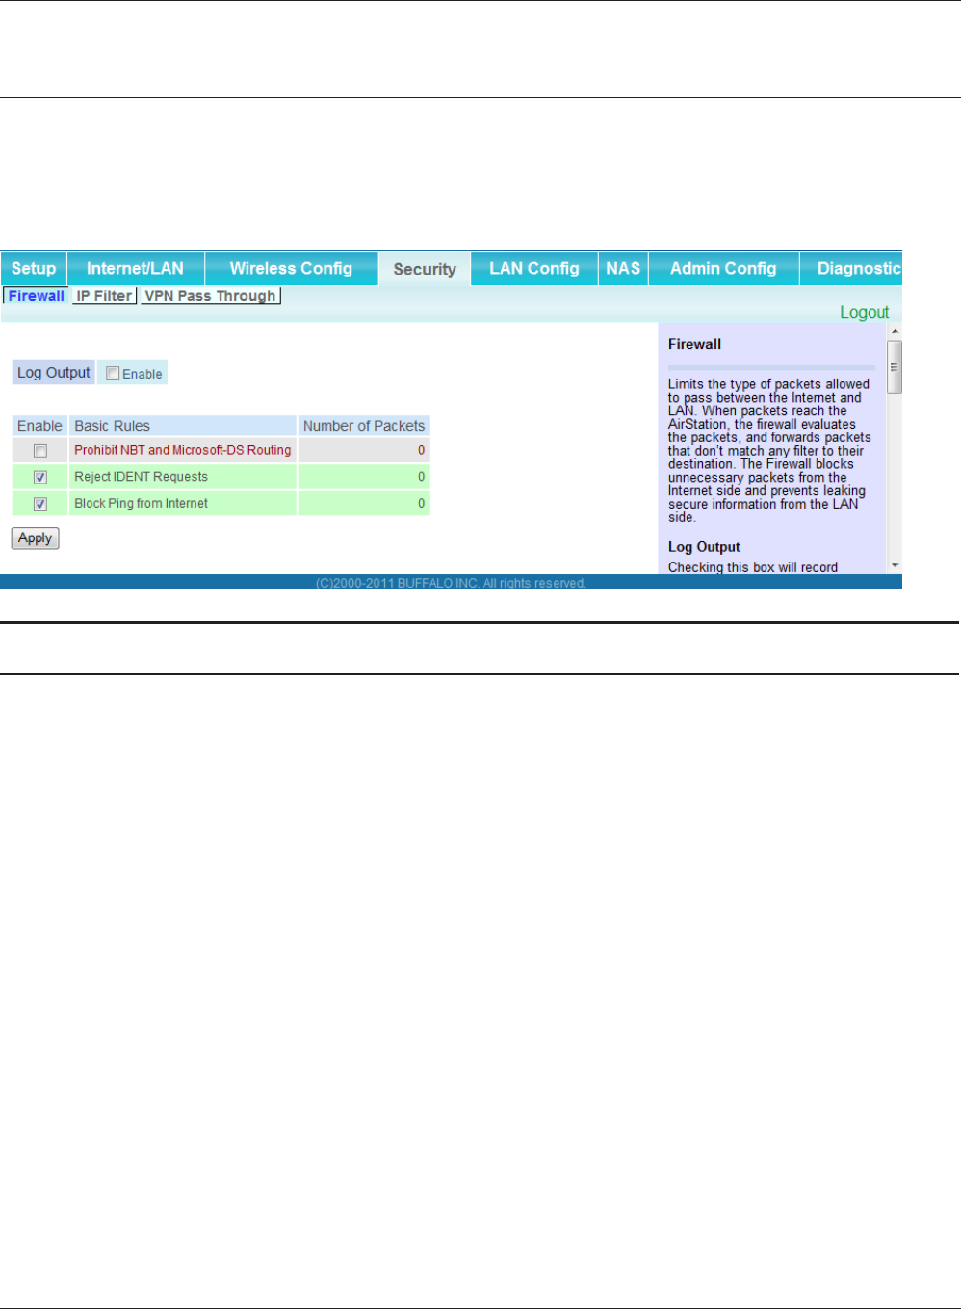Open the Setup tab
The height and width of the screenshot is (1309, 961).
pyautogui.click(x=34, y=269)
